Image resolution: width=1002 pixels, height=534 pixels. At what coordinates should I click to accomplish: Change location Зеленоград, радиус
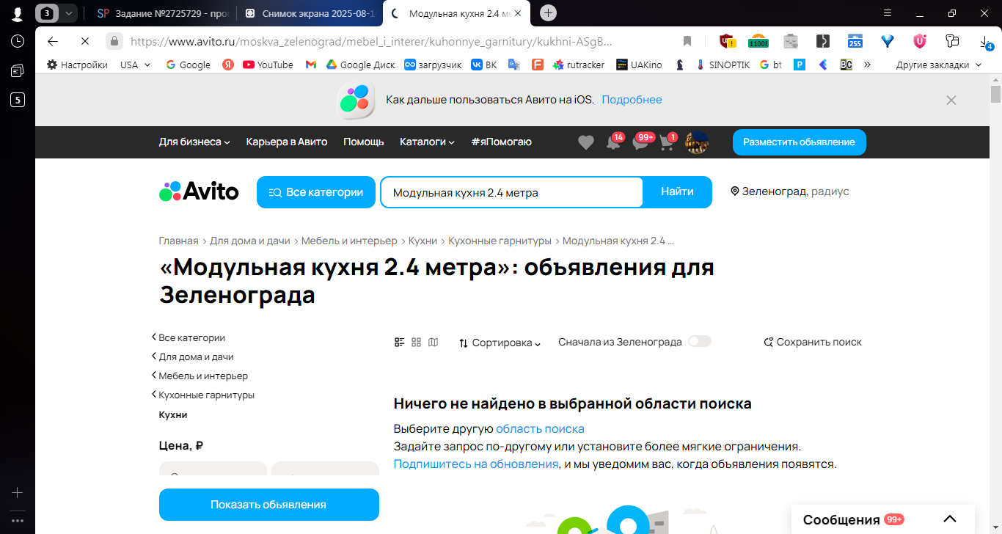coord(790,191)
